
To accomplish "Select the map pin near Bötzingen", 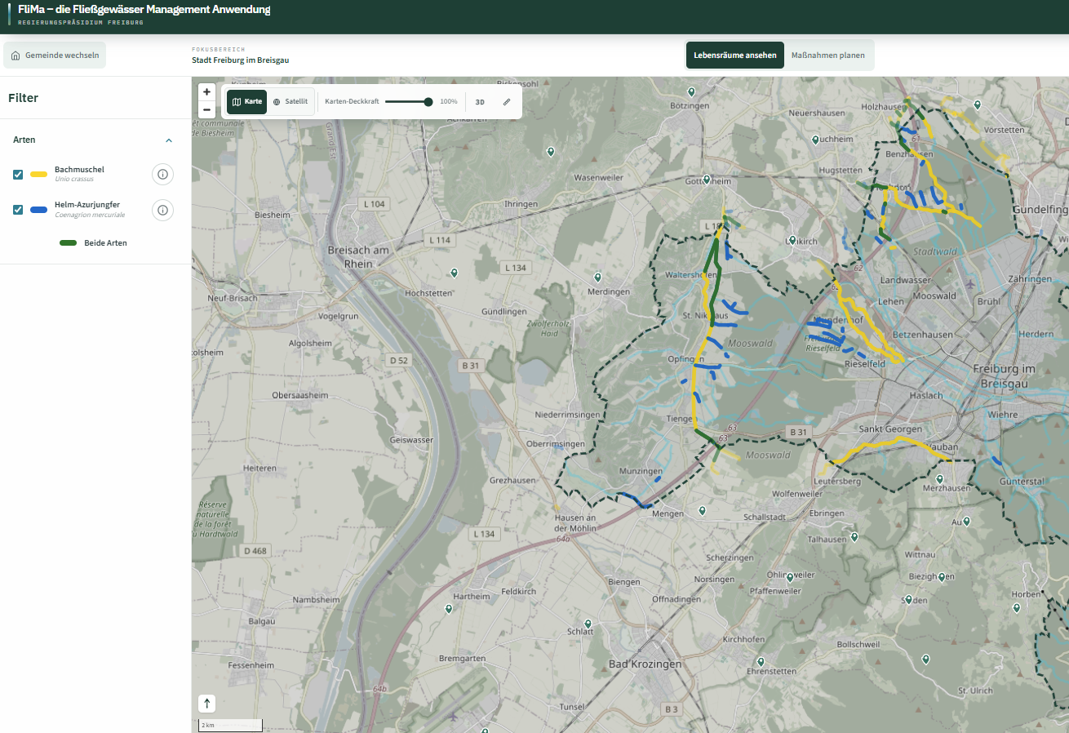I will 692,91.
